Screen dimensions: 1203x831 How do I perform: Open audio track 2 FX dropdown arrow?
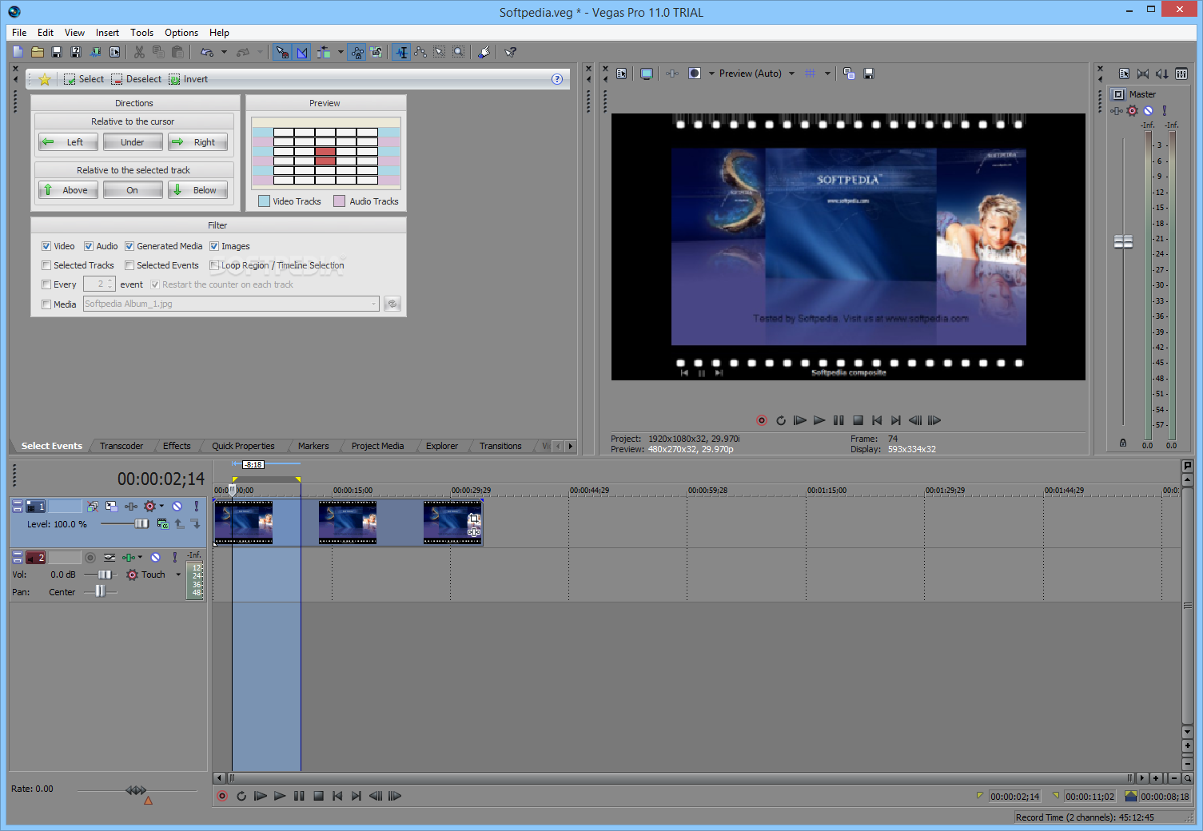coord(140,558)
